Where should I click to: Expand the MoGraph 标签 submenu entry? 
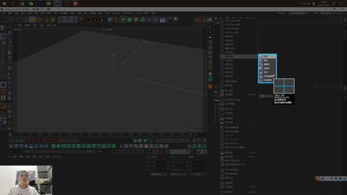(239, 28)
